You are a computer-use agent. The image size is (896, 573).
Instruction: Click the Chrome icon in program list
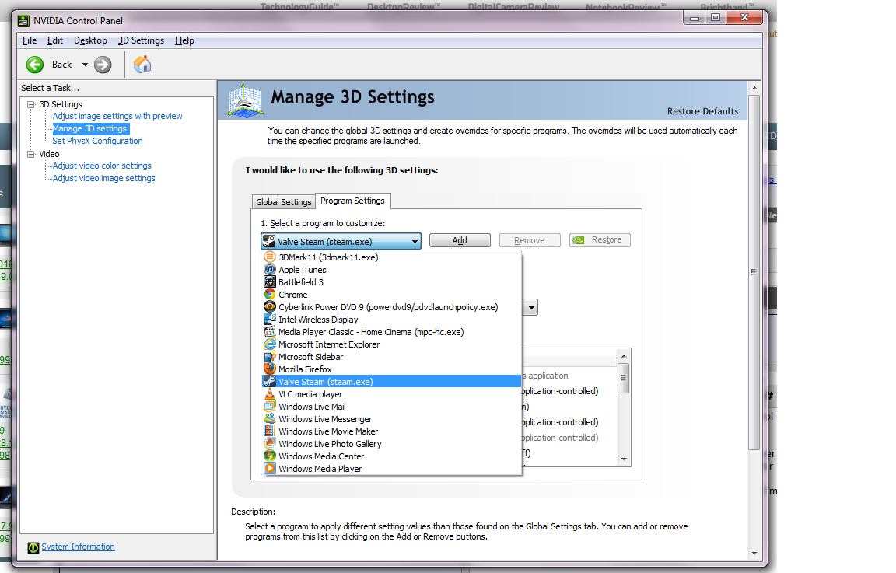pos(270,295)
